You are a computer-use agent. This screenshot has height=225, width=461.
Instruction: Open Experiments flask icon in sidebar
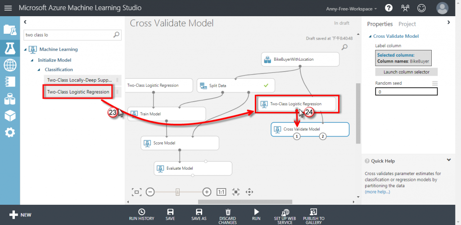click(10, 48)
